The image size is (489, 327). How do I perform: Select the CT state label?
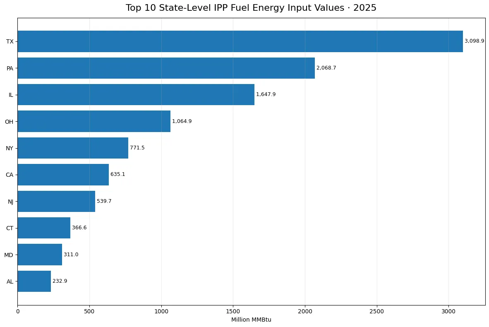pos(10,228)
